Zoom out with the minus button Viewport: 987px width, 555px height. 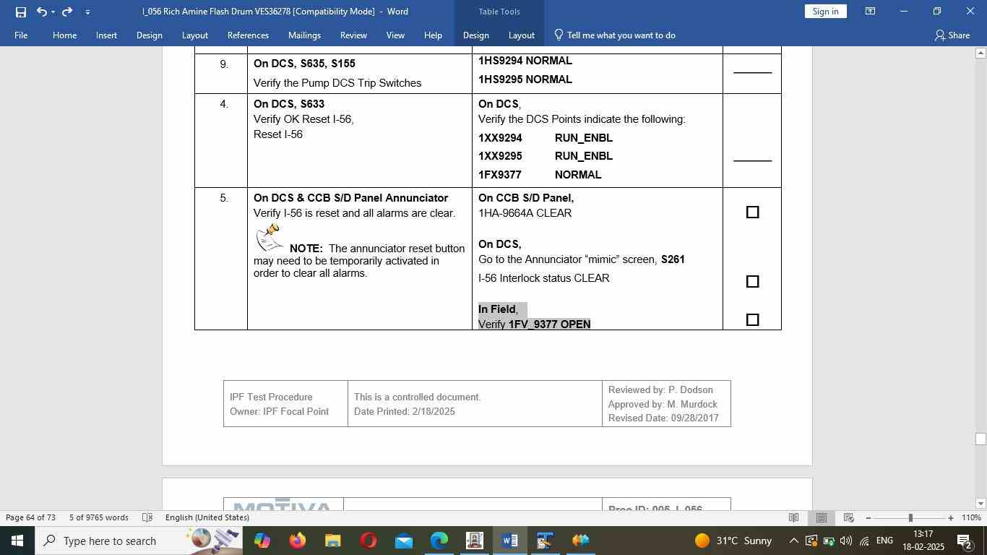coord(869,517)
